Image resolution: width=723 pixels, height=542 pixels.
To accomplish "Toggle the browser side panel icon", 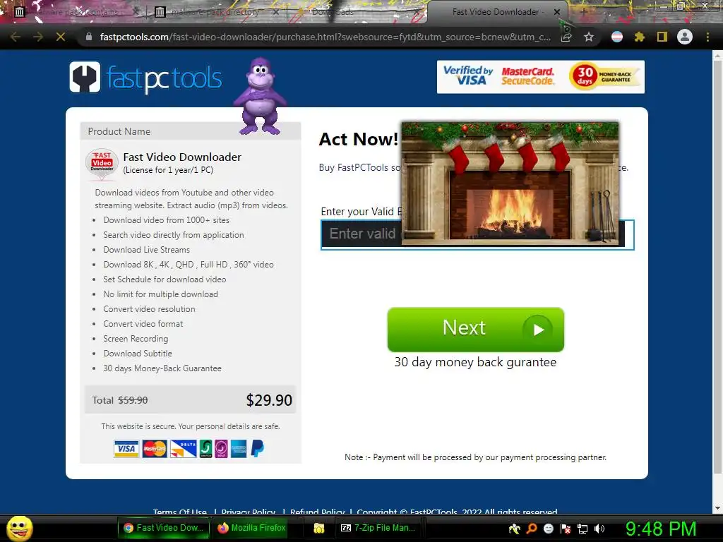I will coord(662,37).
